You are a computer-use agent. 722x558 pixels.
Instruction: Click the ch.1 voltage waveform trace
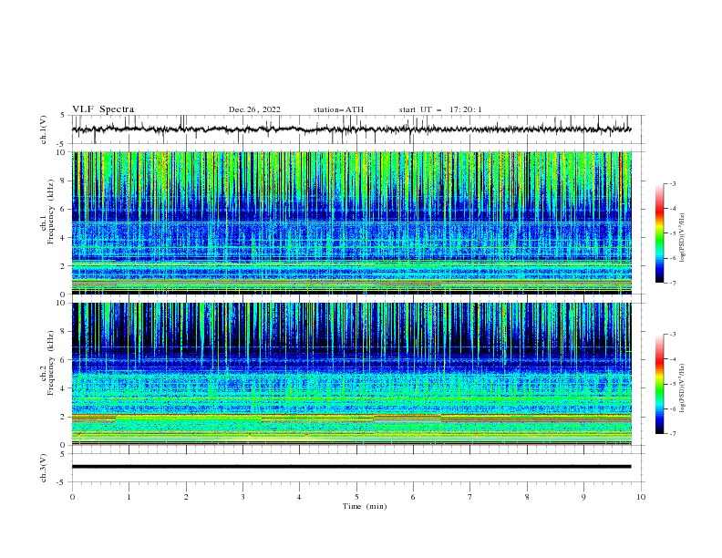tap(351, 129)
